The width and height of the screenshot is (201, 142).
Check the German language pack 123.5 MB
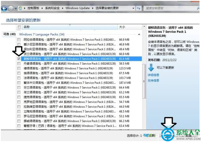tap(19, 68)
